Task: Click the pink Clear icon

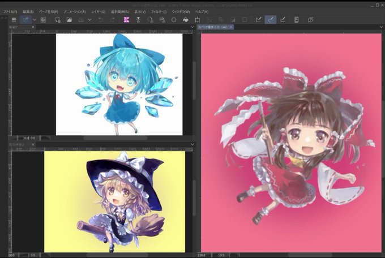Action: click(126, 20)
